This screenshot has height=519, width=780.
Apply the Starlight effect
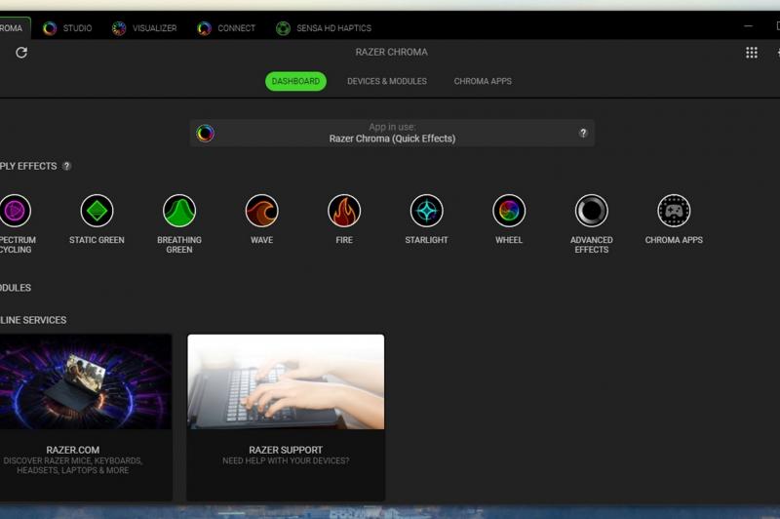point(426,211)
